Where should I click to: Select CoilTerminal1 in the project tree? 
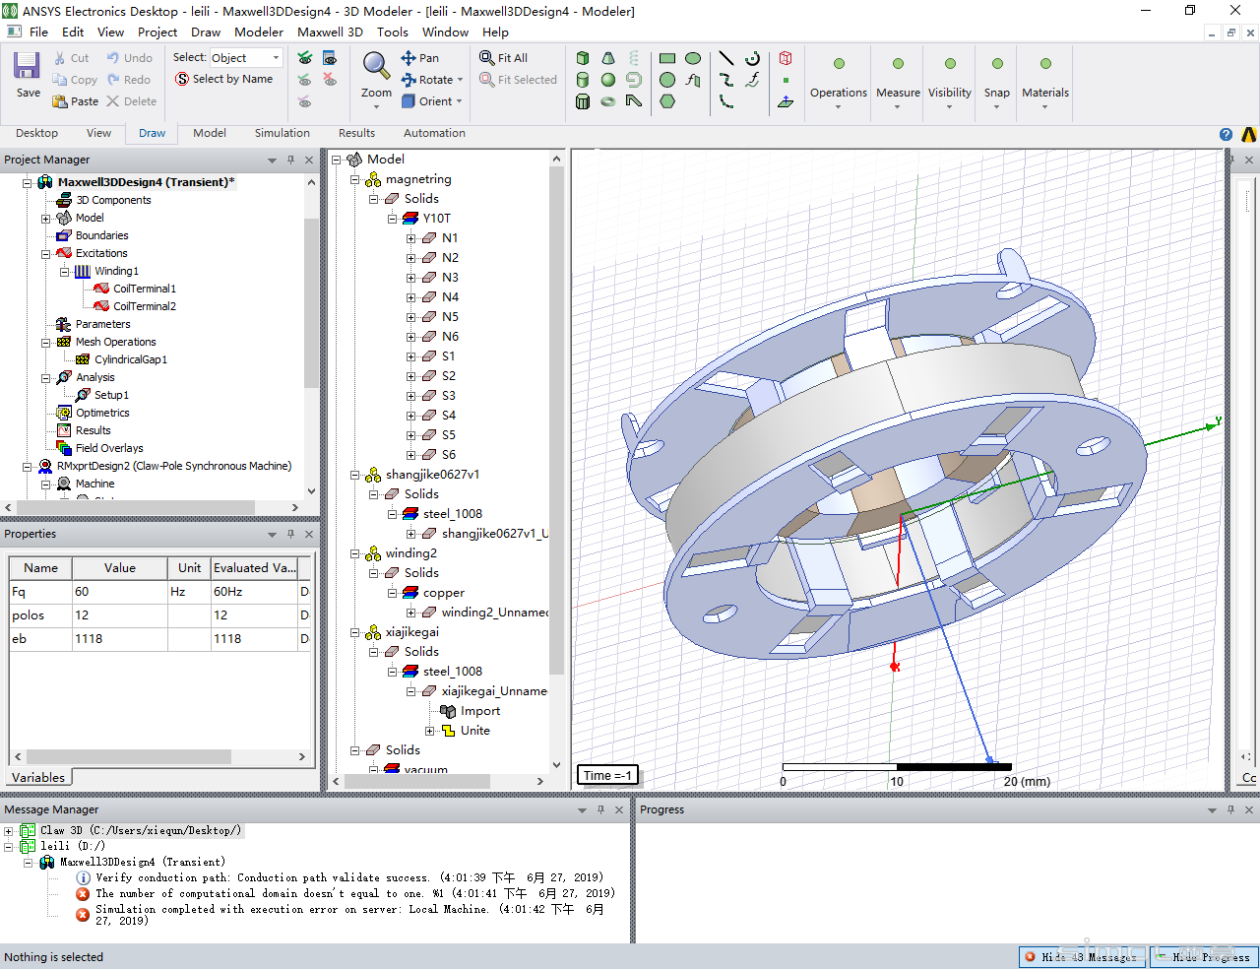[145, 289]
